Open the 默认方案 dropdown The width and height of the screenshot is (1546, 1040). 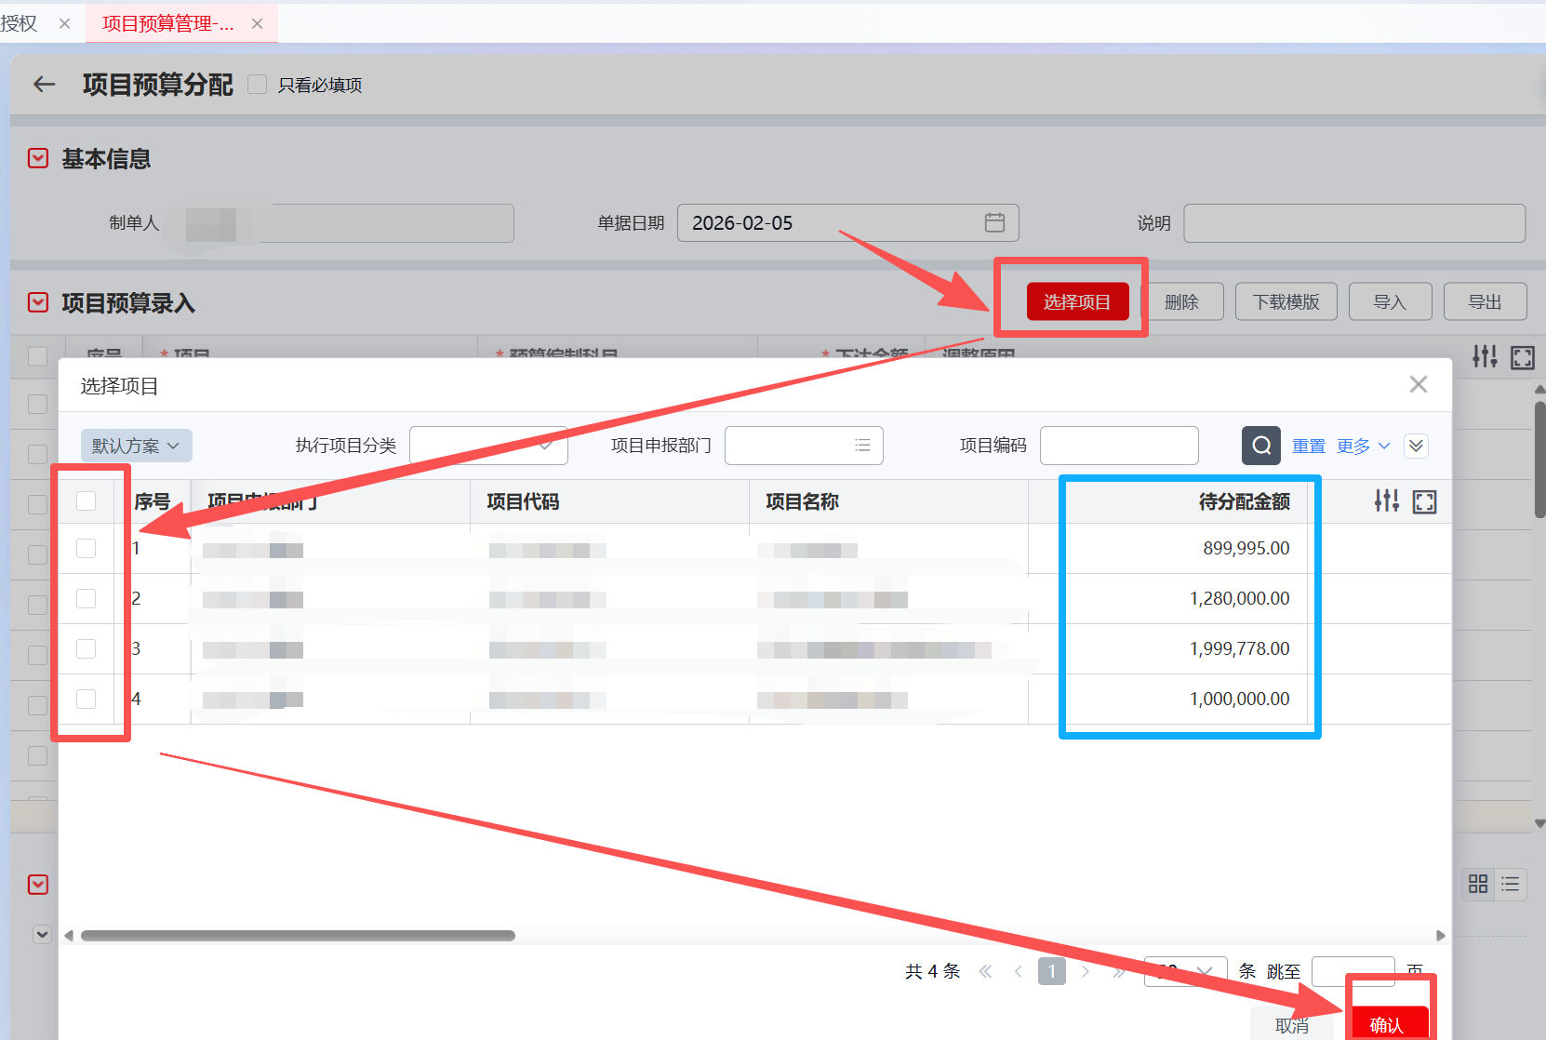point(136,446)
